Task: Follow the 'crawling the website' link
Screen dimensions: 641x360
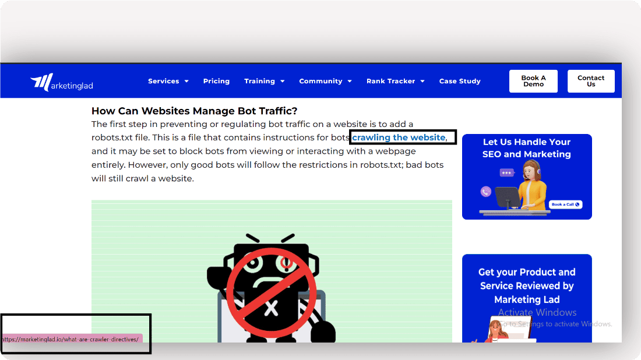Action: coord(399,137)
